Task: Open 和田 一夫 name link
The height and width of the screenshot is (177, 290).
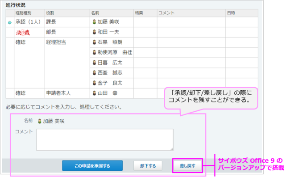Action: [108, 32]
